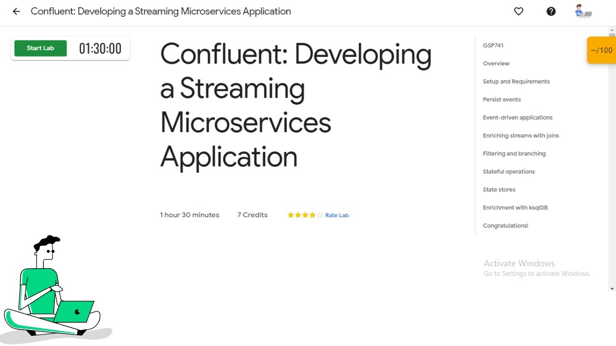Viewport: 616px width, 346px height.
Task: Jump to GSP741 section
Action: coord(493,45)
